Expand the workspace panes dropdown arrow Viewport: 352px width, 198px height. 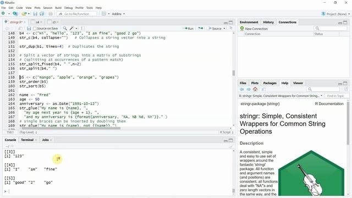click(x=109, y=14)
